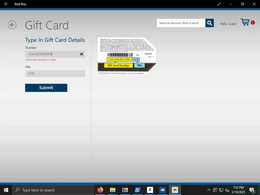Minimize the Best Buy window
Viewport: 260px width, 195px height.
click(231, 4)
